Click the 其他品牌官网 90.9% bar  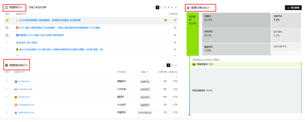[245, 91]
